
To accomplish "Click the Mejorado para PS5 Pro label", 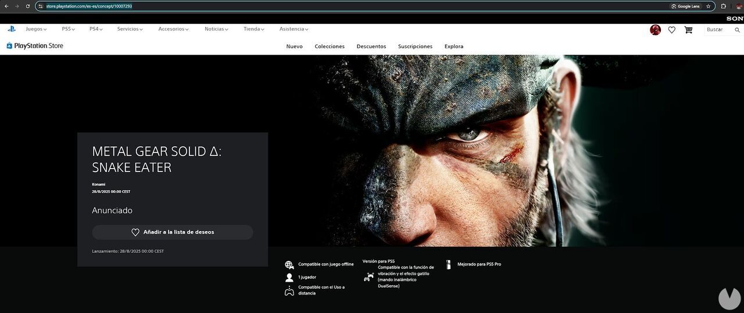I will (x=480, y=264).
